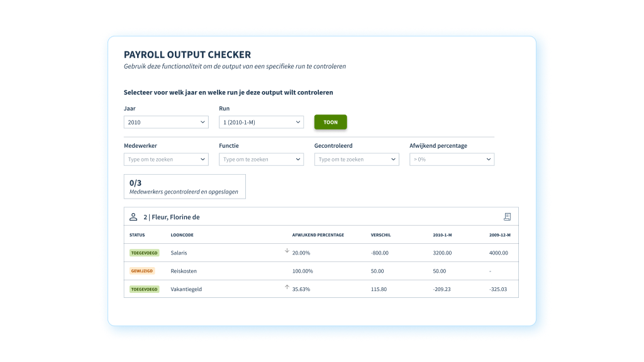The height and width of the screenshot is (362, 644).
Task: Click the -800.00 verschil value
Action: click(x=379, y=253)
